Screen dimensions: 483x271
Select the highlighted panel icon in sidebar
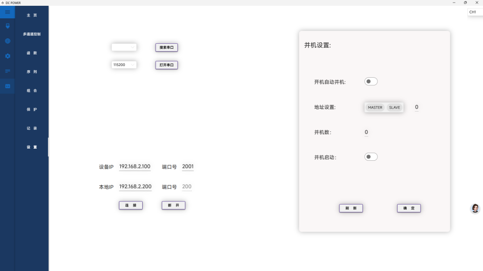tap(7, 86)
